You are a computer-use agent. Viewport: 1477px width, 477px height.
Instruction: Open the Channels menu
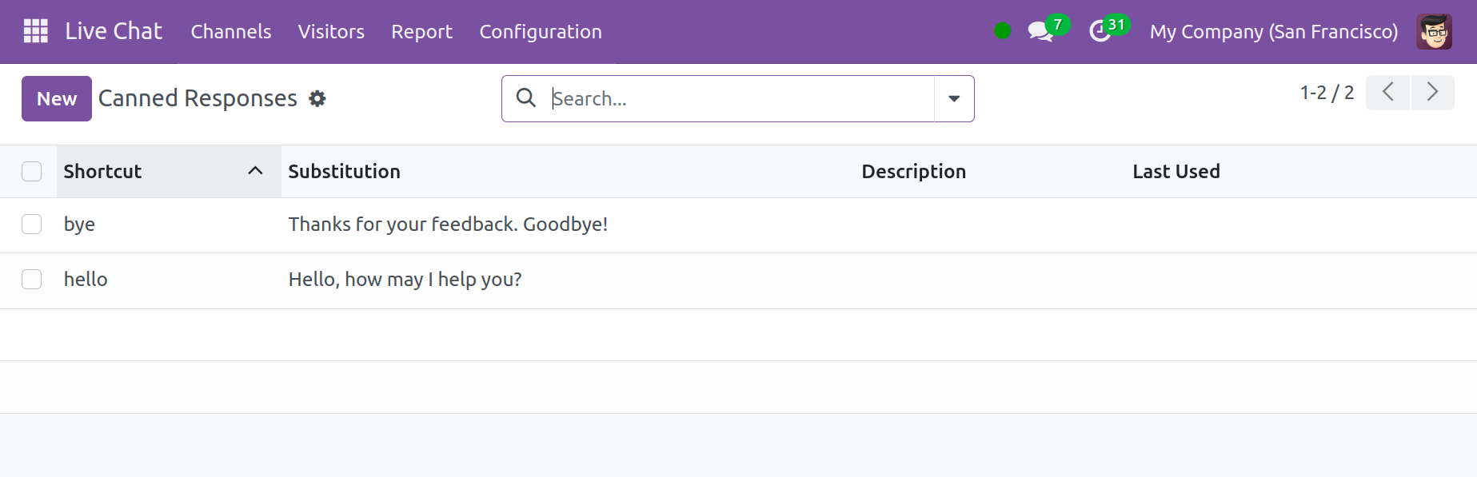tap(231, 31)
